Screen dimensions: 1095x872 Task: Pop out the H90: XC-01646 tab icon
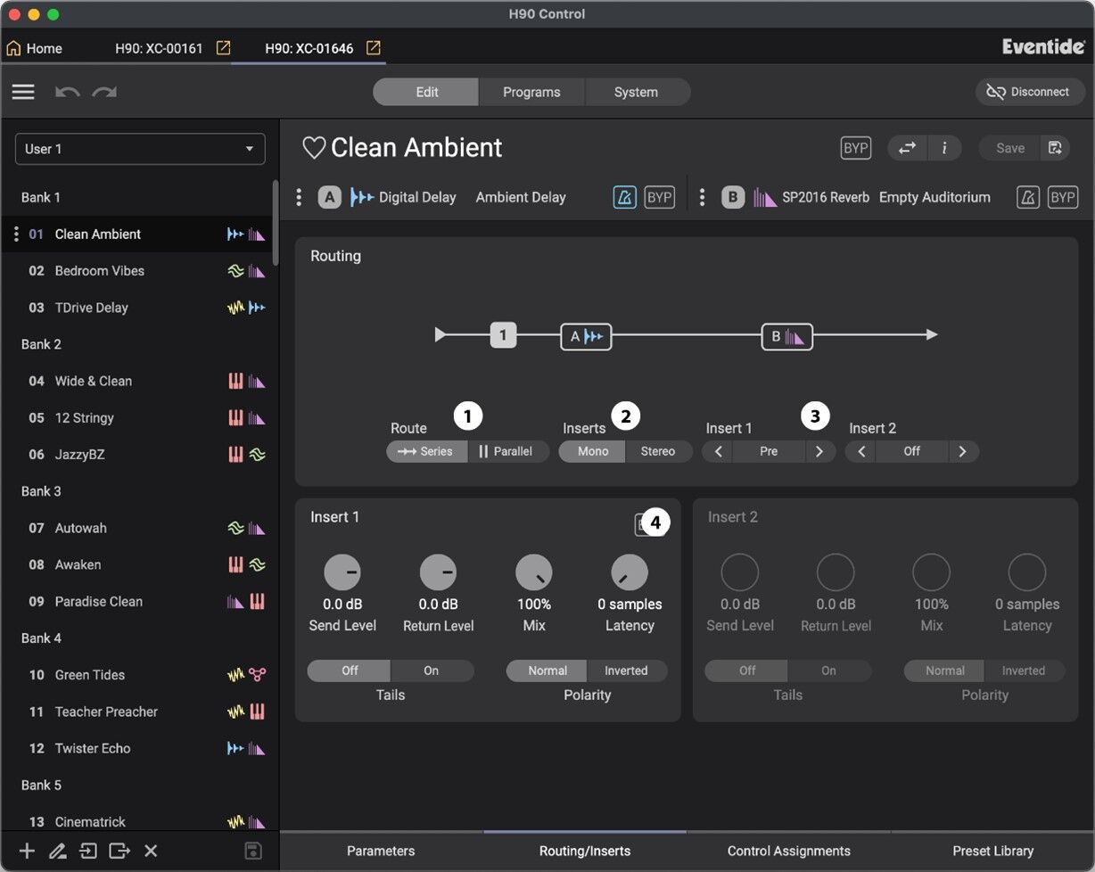click(x=374, y=48)
